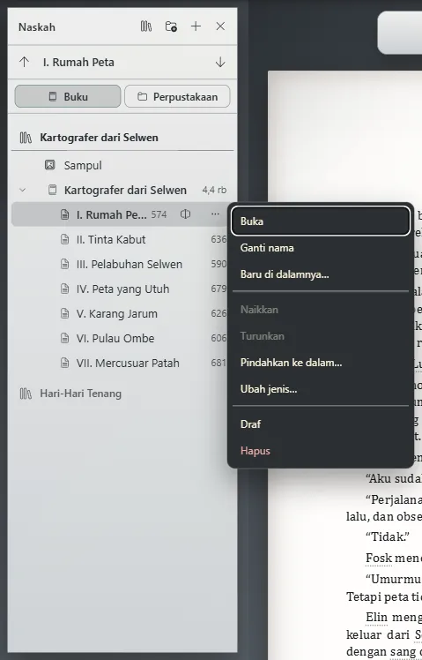This screenshot has height=660, width=422.
Task: Click the document icon of I. Rumah Peta
Action: pyautogui.click(x=64, y=214)
